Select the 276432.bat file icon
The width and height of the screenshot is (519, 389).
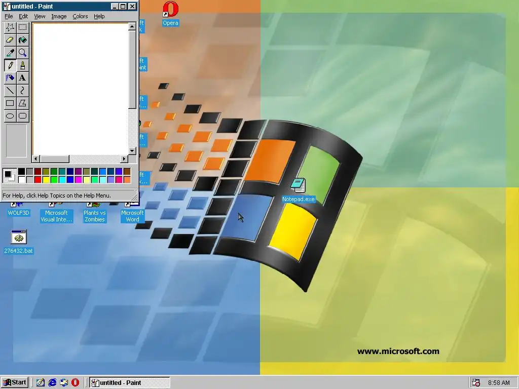[19, 242]
